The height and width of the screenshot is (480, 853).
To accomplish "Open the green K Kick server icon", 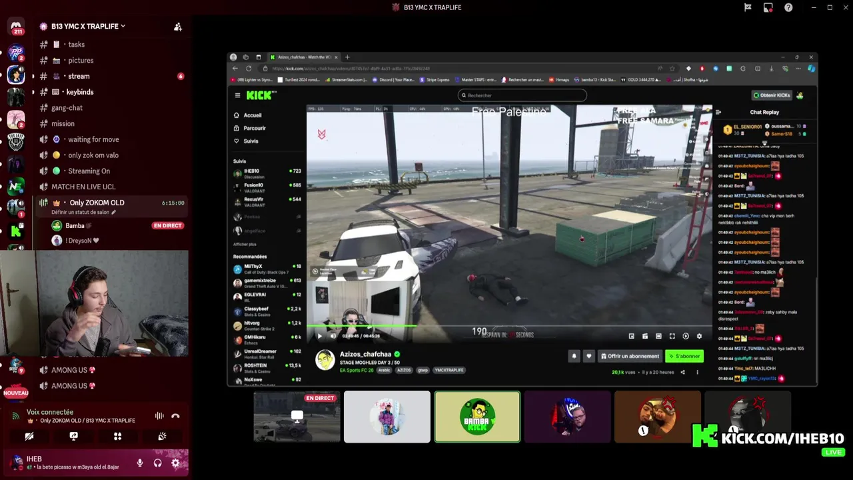I will 16,231.
